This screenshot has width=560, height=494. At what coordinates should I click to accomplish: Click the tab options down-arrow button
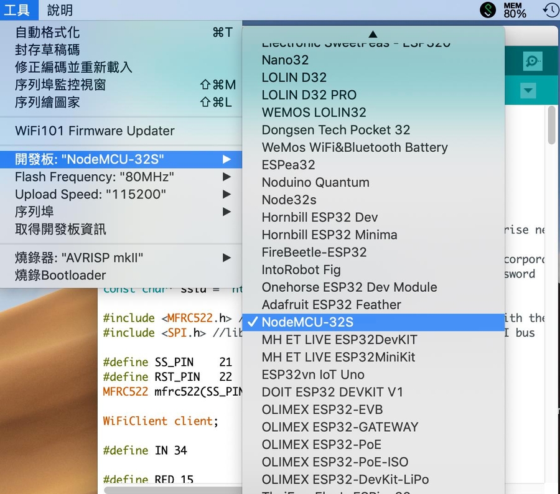(x=528, y=91)
